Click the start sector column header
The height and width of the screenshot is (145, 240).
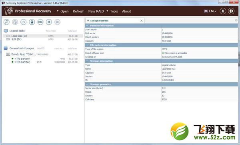point(59,49)
